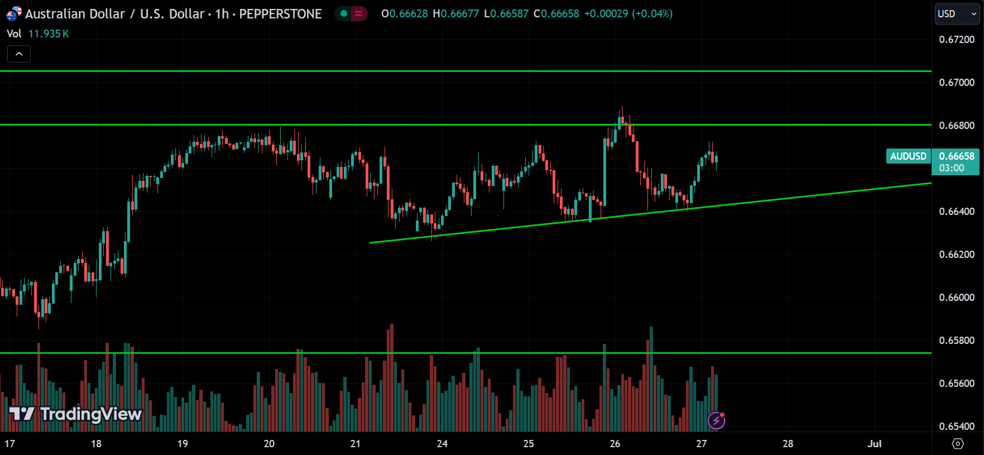
Task: Click the 0.65400 price axis label
Action: [x=957, y=426]
